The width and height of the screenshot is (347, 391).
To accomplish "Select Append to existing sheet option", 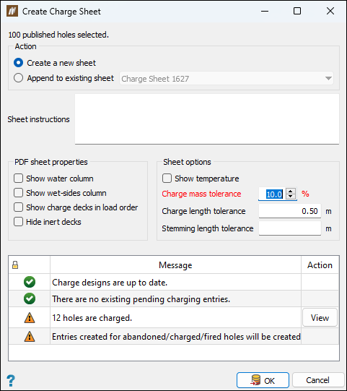I will tap(19, 78).
